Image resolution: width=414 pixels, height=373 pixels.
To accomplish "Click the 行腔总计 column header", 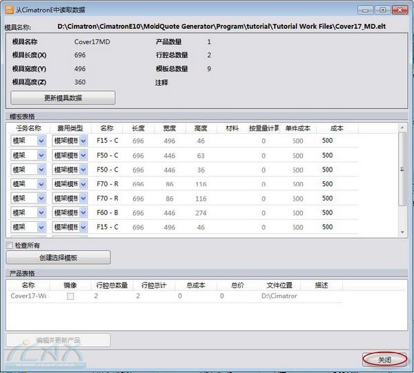I will coord(154,285).
